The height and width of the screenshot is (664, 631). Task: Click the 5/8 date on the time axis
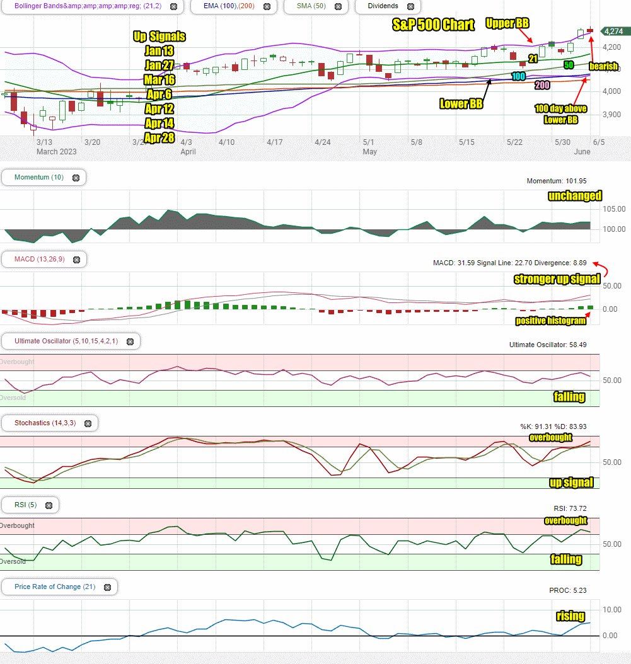click(x=417, y=142)
